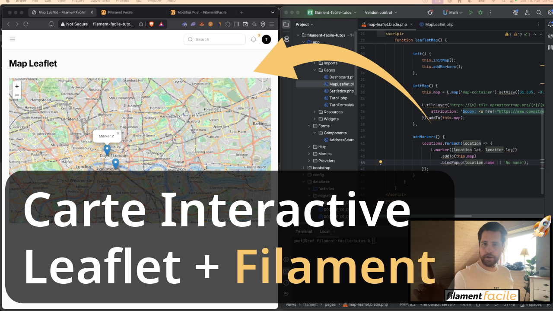Click the Debug bug icon in PhpStorm toolbar
The image size is (553, 311).
[480, 13]
